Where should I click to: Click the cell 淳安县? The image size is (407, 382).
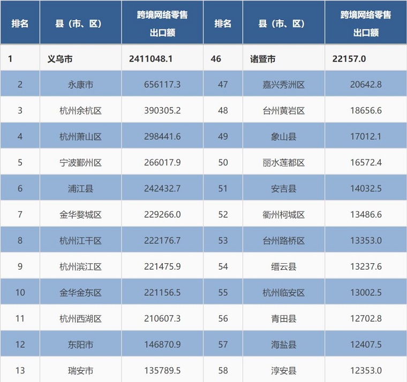(284, 370)
